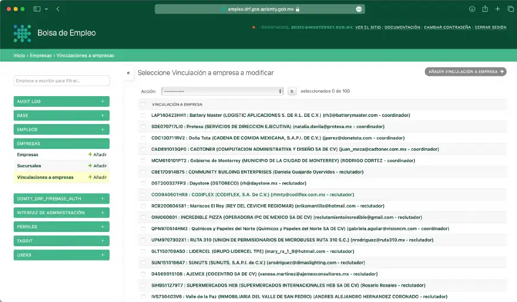Click the Safari address bar
Viewport: 517px width, 302px height.
pos(260,9)
